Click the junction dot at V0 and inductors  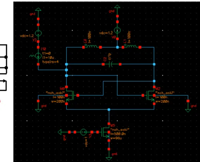(117, 47)
